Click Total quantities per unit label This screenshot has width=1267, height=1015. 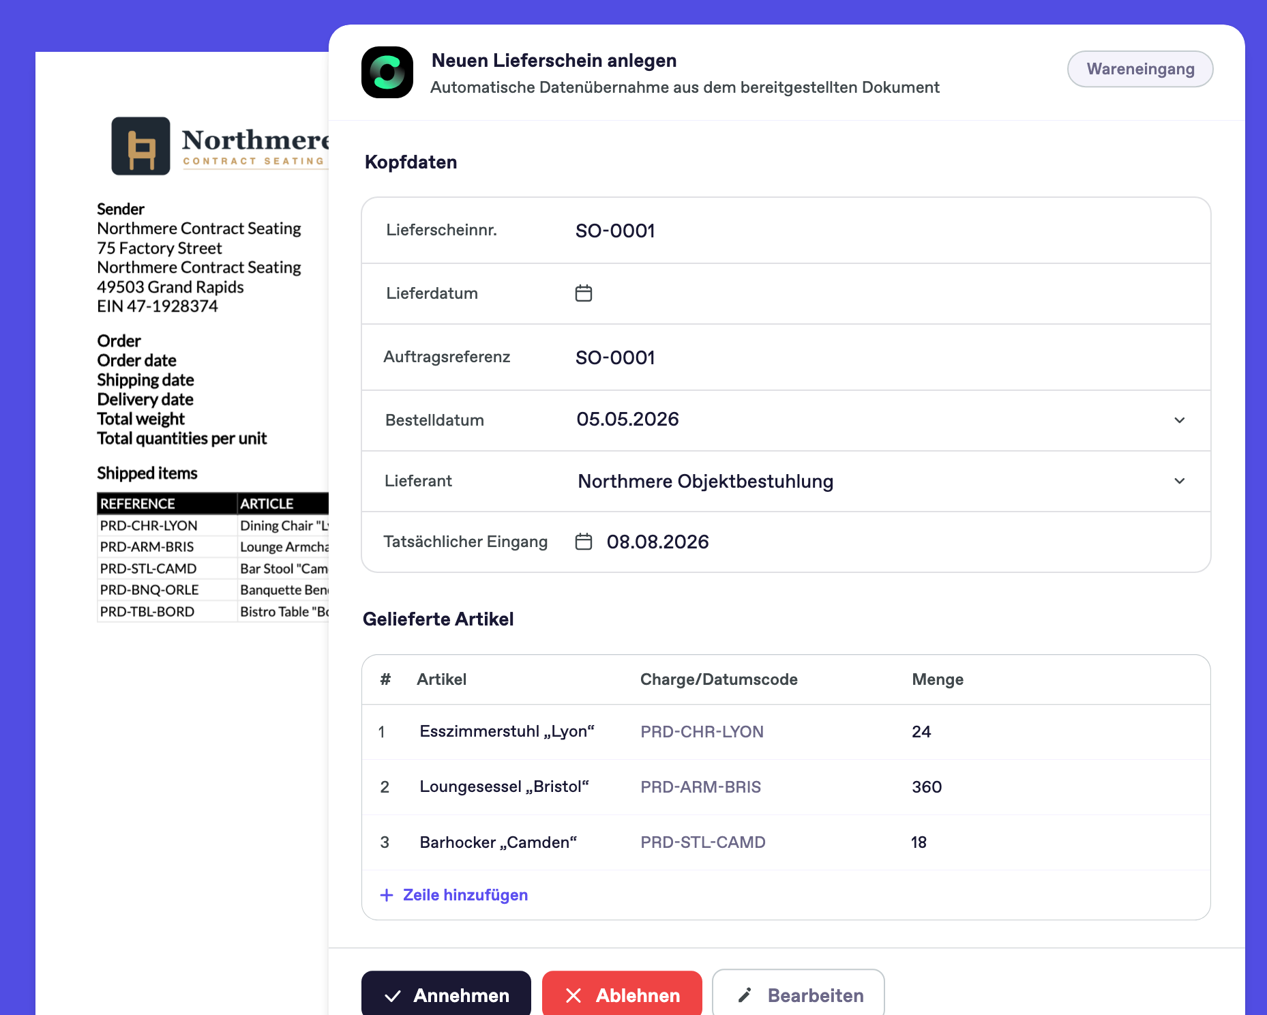[182, 439]
